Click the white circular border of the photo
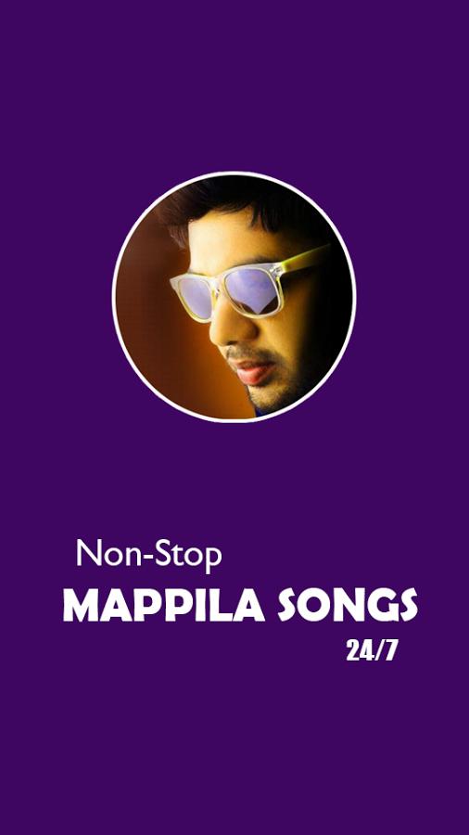 click(x=234, y=173)
